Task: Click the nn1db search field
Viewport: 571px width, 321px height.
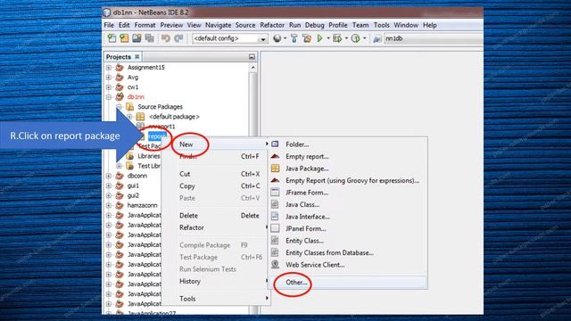Action: coord(434,38)
